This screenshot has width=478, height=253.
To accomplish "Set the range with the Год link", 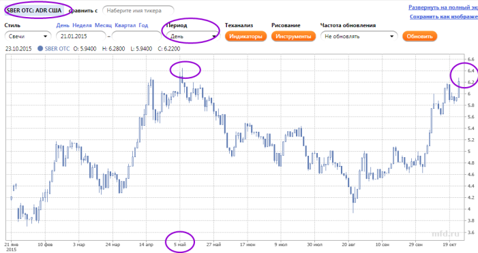I will point(143,26).
